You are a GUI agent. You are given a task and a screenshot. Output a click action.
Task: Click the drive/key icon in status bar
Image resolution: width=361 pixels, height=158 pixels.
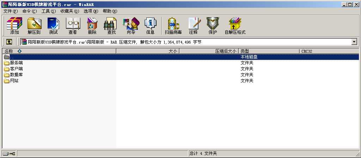tap(9, 153)
